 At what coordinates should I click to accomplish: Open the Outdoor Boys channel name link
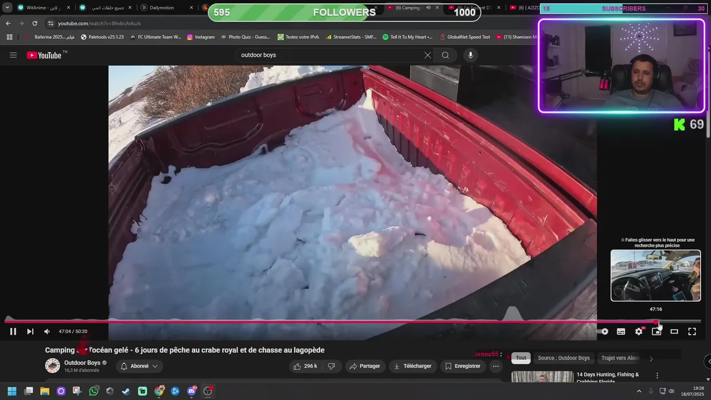click(x=82, y=363)
